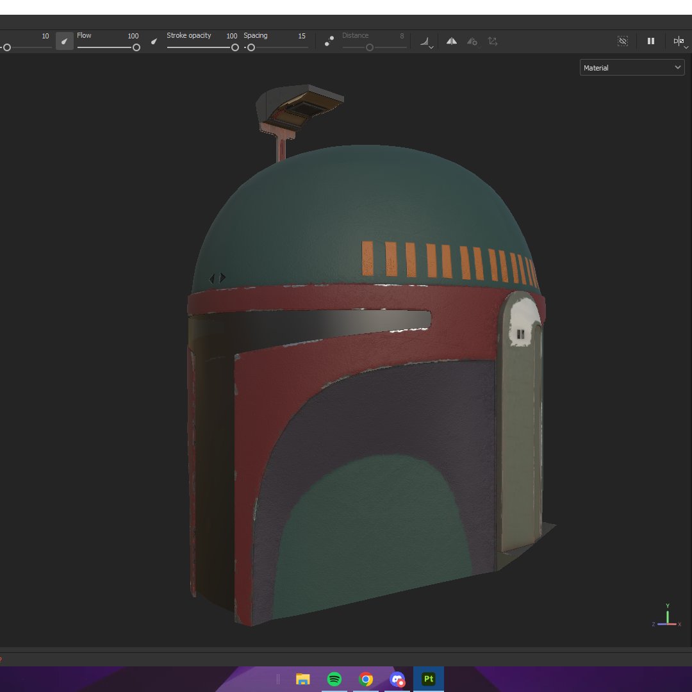Open Discord from taskbar
The width and height of the screenshot is (692, 692).
click(397, 679)
